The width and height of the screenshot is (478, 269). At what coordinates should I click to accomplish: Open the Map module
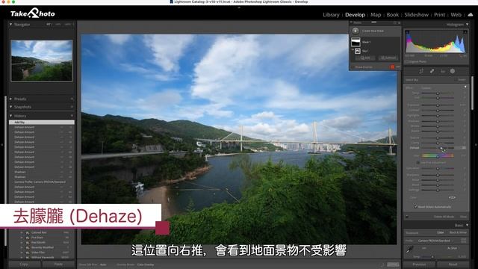pyautogui.click(x=376, y=15)
